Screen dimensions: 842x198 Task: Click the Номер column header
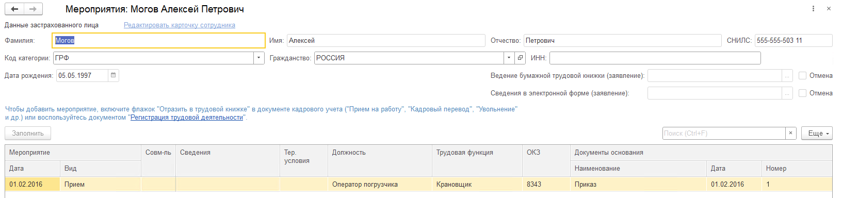[797, 169]
